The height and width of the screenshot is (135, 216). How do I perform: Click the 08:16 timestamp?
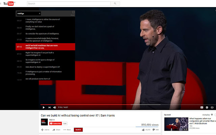tap(19, 61)
